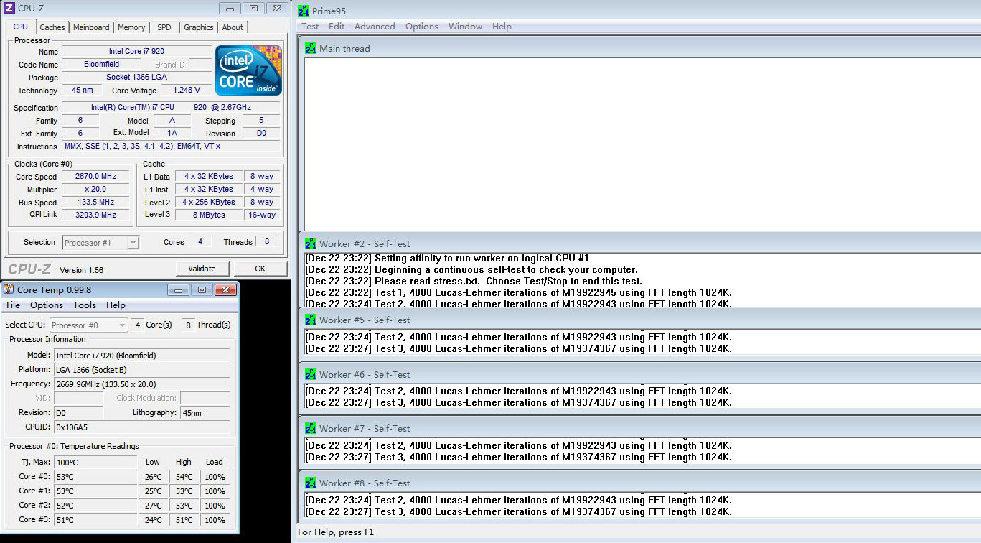Click the Core Temp thermometer title icon
This screenshot has height=543, width=981.
[x=9, y=289]
